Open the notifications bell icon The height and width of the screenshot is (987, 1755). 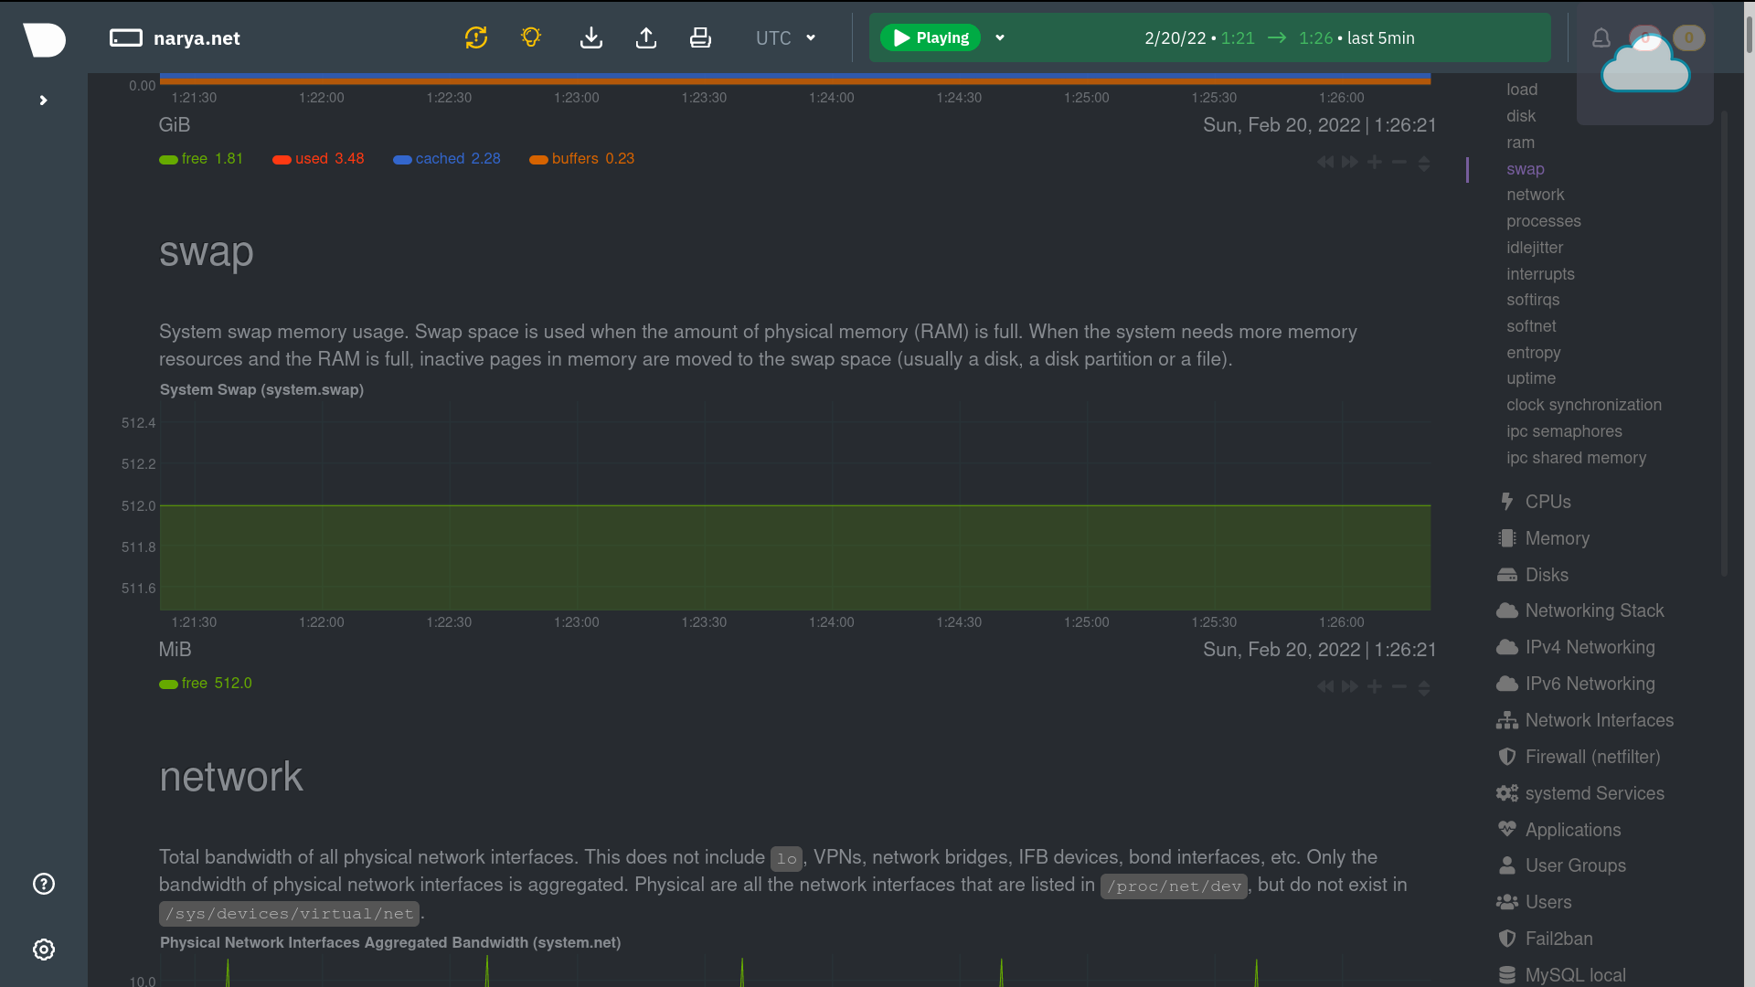coord(1601,37)
